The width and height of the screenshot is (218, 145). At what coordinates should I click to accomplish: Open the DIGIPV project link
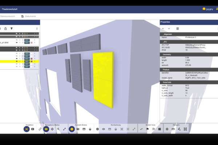(208, 9)
